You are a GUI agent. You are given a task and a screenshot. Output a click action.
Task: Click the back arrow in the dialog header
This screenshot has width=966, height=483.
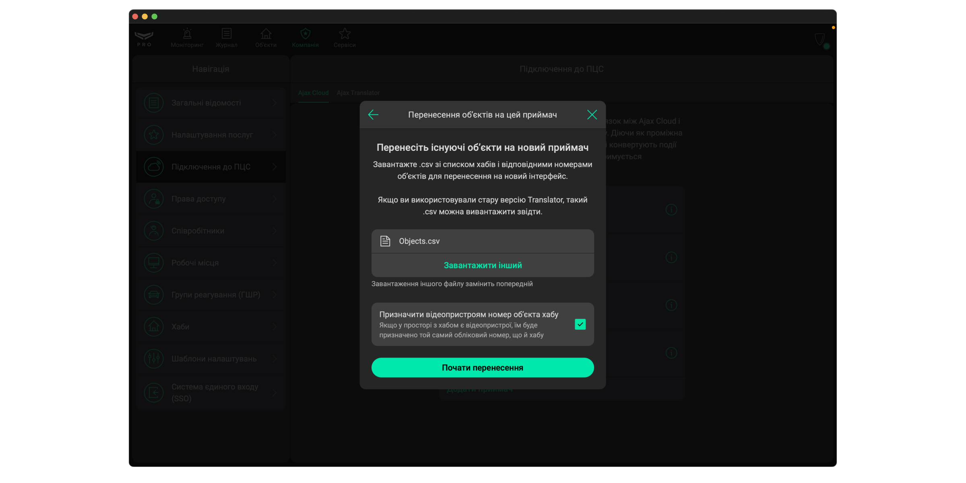coord(373,115)
